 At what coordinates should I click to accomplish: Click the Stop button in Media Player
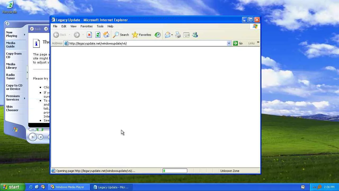pos(41,137)
